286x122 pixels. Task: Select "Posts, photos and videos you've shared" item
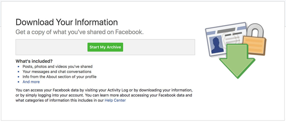coord(57,66)
